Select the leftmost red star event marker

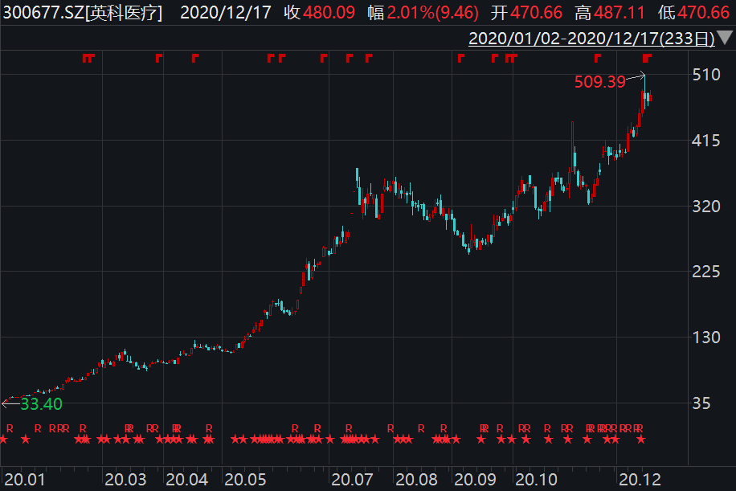pyautogui.click(x=3, y=439)
